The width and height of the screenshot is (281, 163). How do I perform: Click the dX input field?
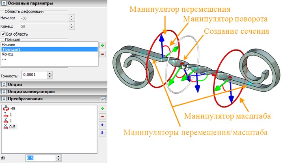[41, 158]
